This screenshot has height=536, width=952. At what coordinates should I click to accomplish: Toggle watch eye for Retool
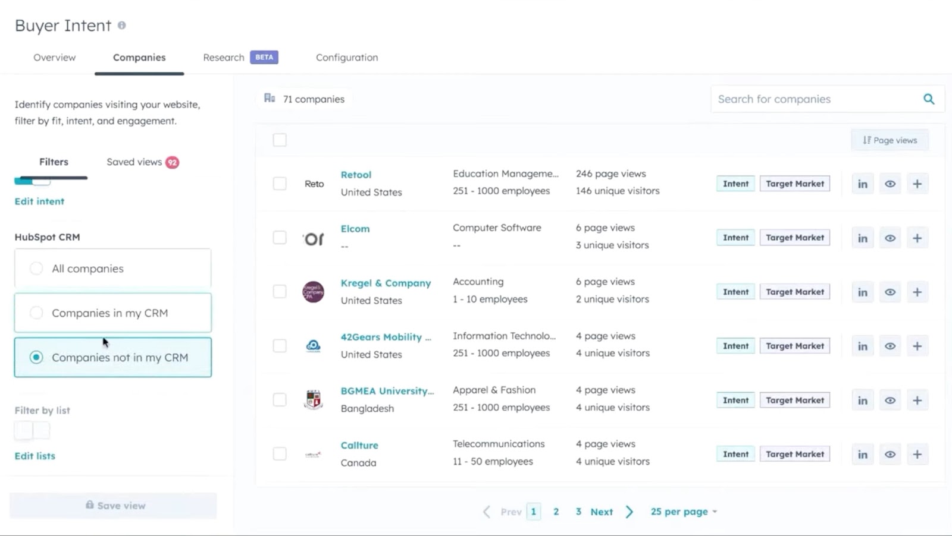890,184
